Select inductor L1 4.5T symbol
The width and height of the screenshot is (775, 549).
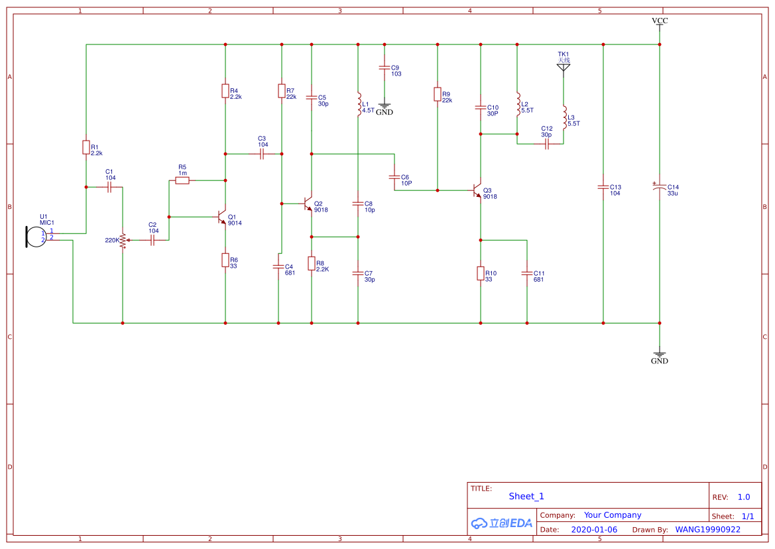pyautogui.click(x=359, y=104)
